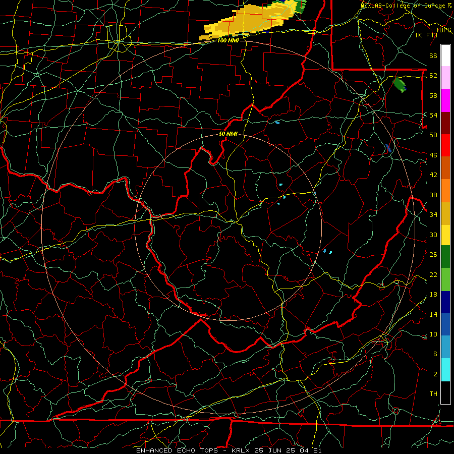Image resolution: width=454 pixels, height=454 pixels.
Task: Click the 54 legend value
Action: point(433,115)
